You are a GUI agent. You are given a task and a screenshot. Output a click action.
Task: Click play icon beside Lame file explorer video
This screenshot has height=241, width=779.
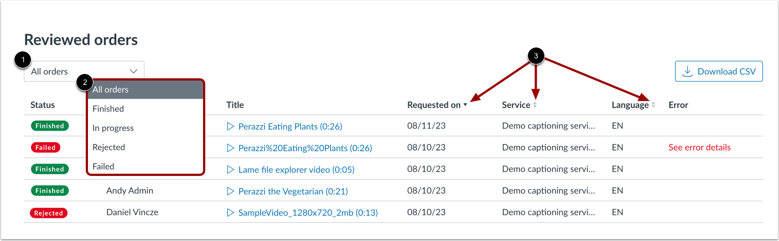231,169
